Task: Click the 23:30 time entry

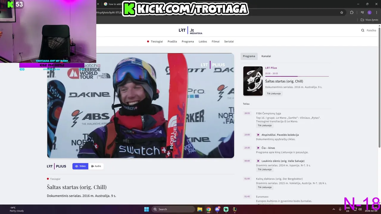Action: [x=247, y=148]
